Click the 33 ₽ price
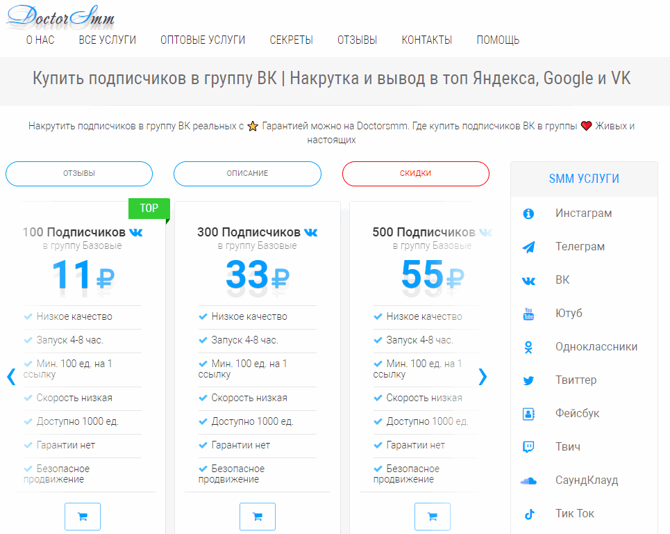 tap(258, 275)
